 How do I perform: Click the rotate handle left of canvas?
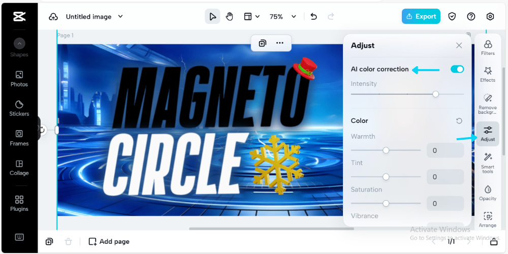pos(42,130)
